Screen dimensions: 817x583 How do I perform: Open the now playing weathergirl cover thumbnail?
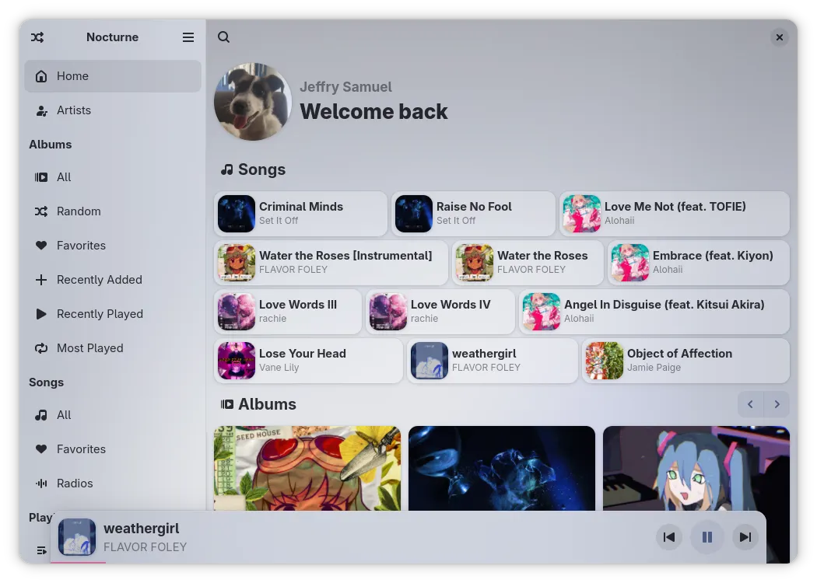click(x=77, y=536)
